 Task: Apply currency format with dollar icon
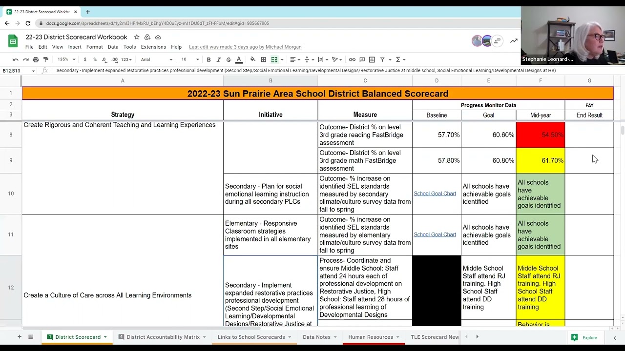[85, 59]
